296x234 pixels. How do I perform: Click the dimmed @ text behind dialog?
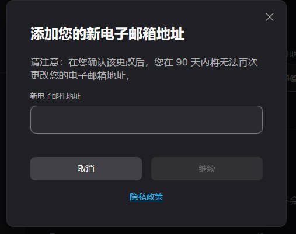pos(291,78)
